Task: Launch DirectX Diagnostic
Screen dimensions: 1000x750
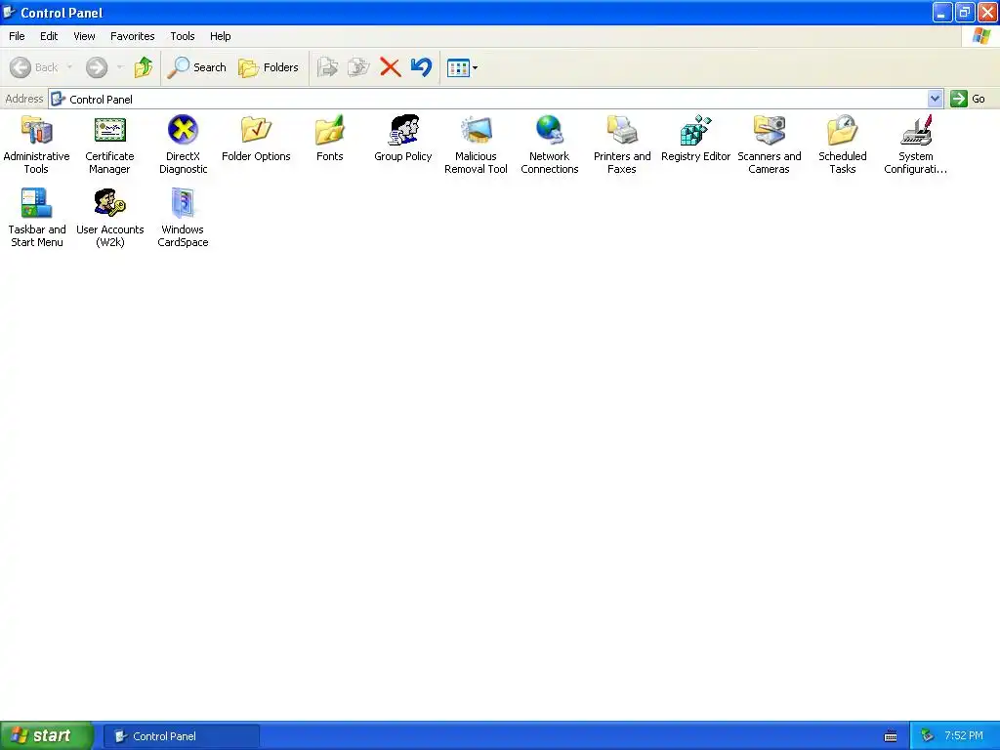Action: [183, 145]
